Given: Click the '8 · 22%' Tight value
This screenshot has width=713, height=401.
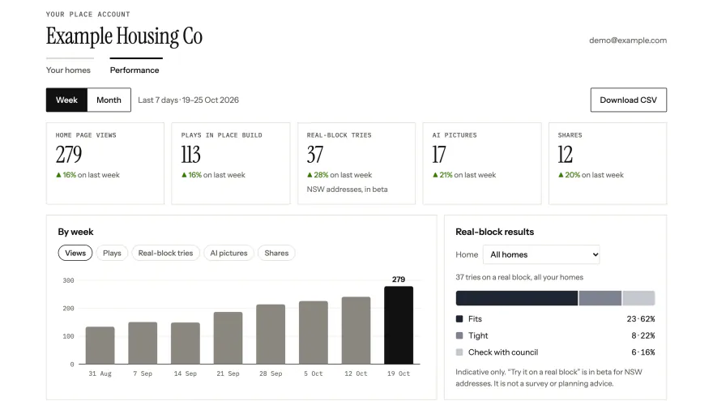Looking at the screenshot, I should pos(643,335).
